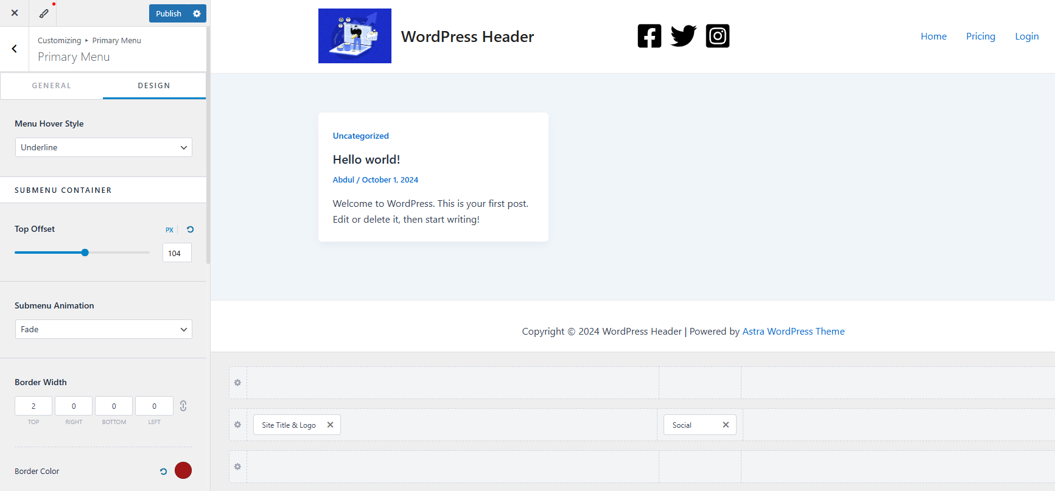1055x491 pixels.
Task: Click the Twitter social icon
Action: [684, 36]
